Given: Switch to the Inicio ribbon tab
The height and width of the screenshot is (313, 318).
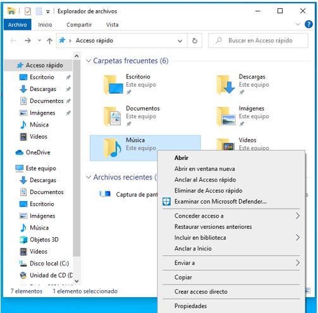Looking at the screenshot, I should click(x=45, y=25).
